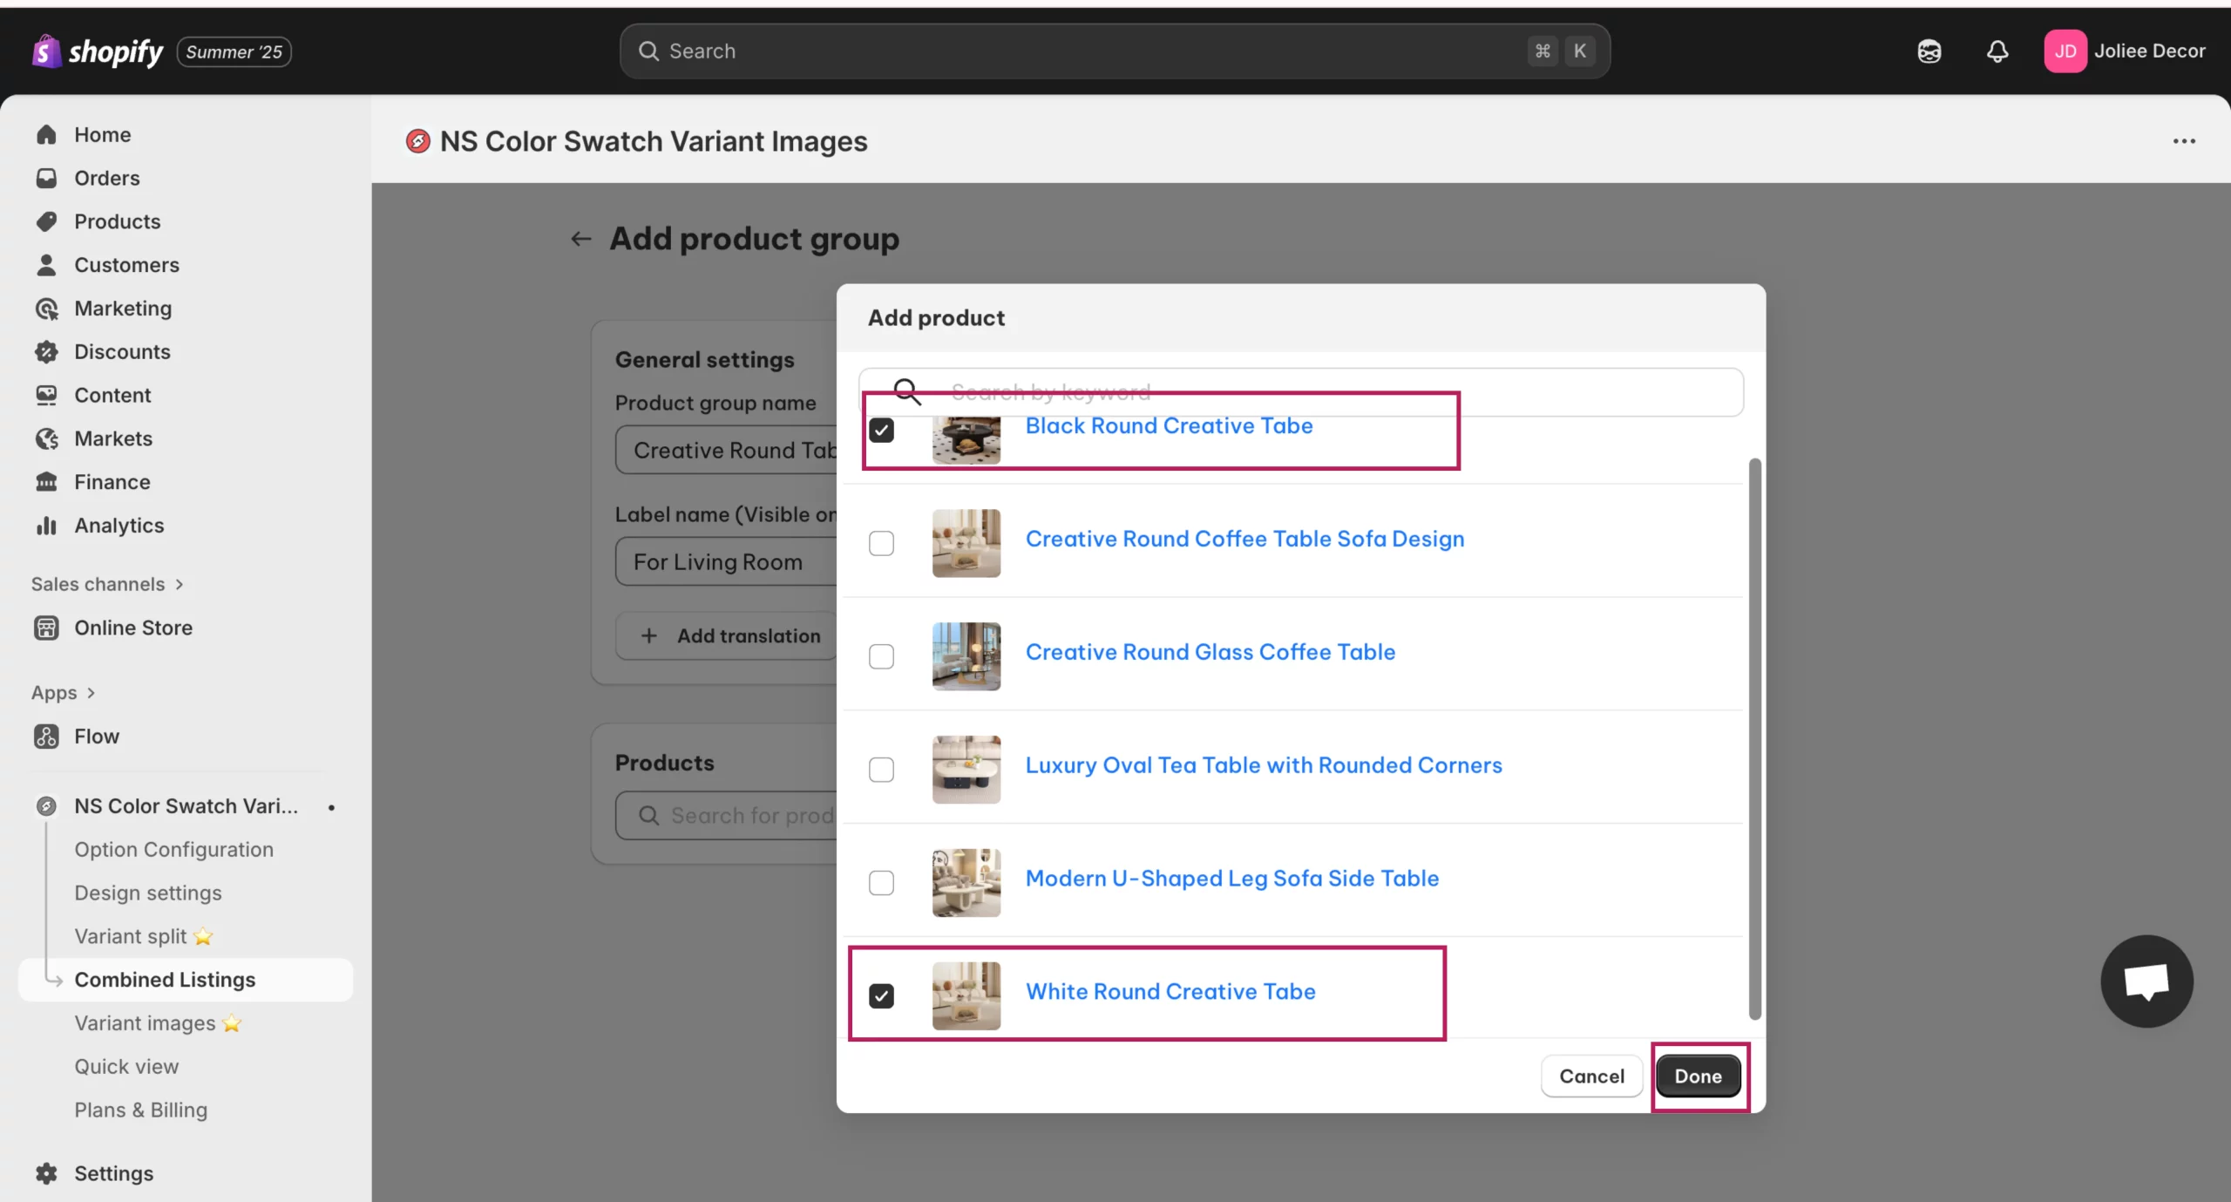
Task: Click the Luxury Oval Tea Table thumbnail
Action: 966,770
